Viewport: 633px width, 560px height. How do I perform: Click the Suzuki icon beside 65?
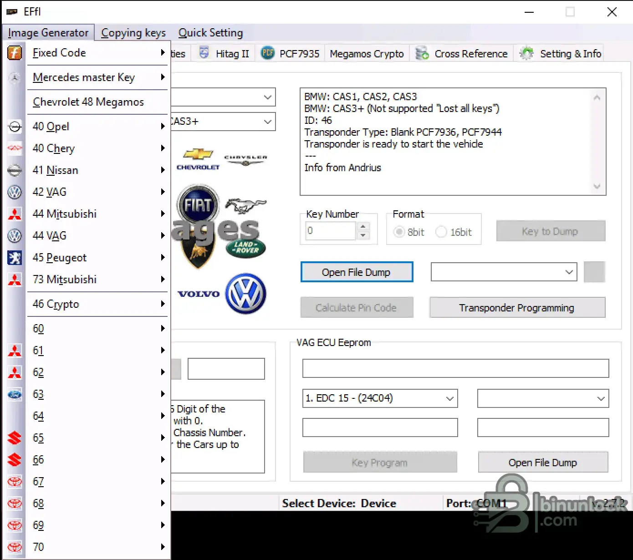pyautogui.click(x=15, y=438)
